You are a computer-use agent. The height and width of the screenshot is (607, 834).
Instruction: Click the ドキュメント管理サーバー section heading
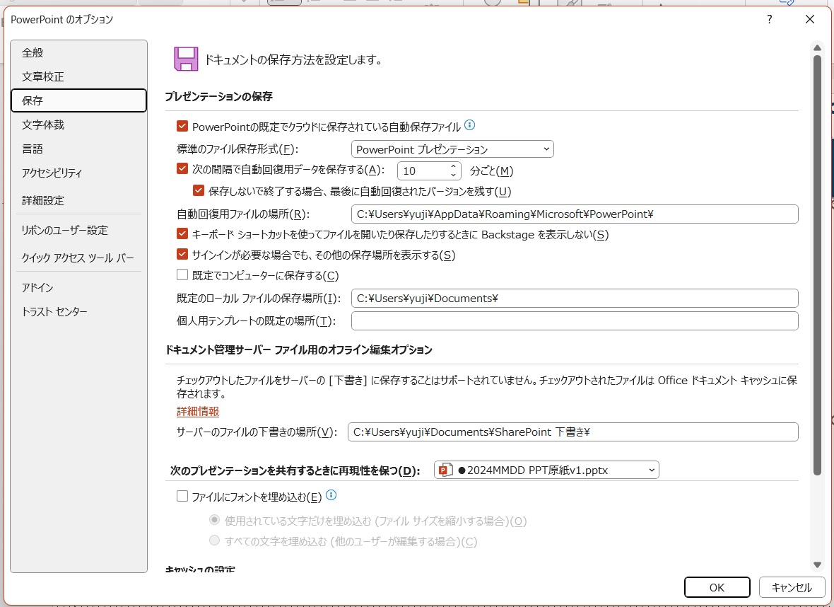tap(298, 349)
